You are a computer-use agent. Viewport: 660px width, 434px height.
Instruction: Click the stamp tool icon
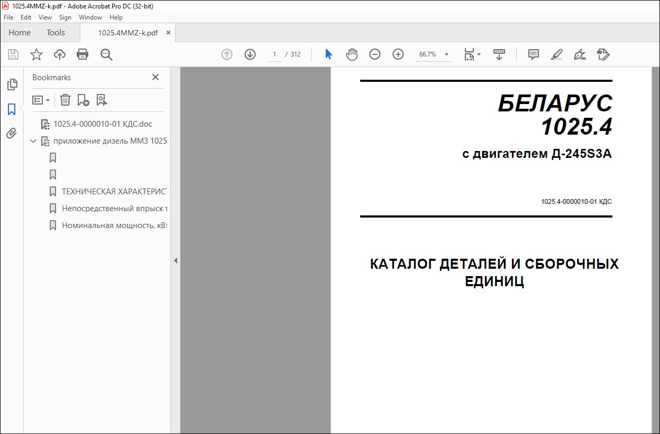click(603, 54)
